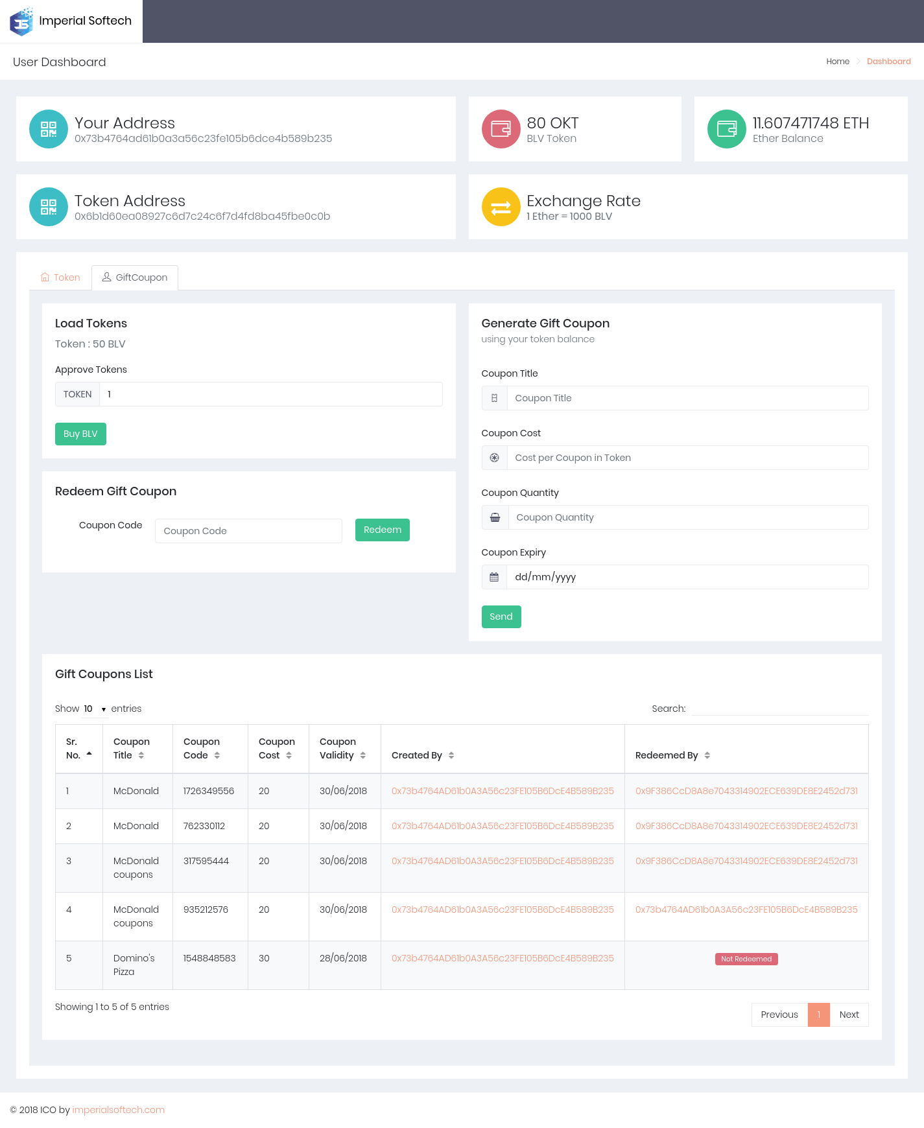
Task: Focus the Coupon Quantity input field
Action: pos(688,517)
